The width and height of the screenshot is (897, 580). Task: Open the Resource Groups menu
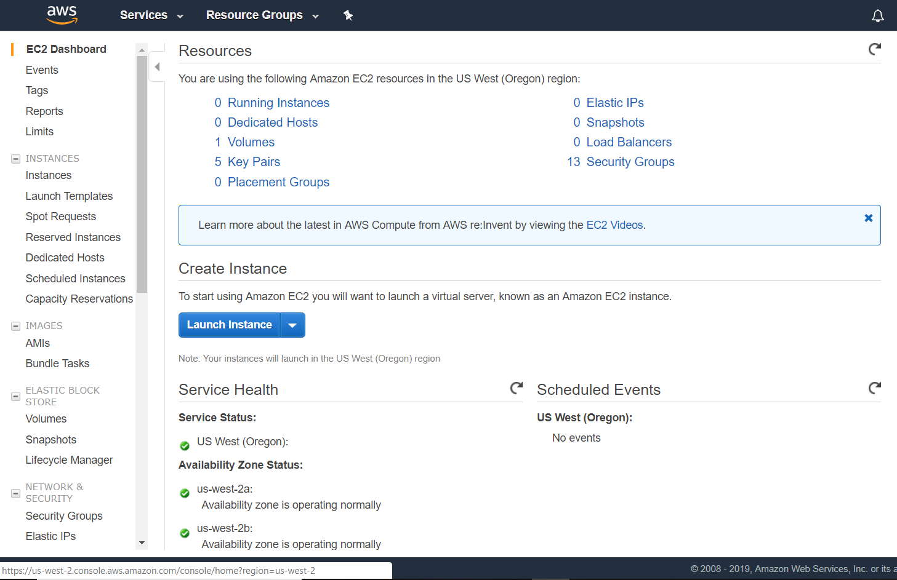(262, 15)
